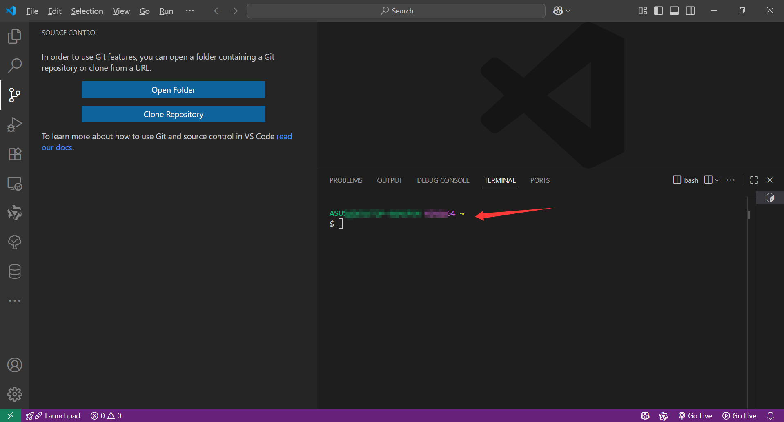Open the File menu
The width and height of the screenshot is (784, 422).
point(32,11)
